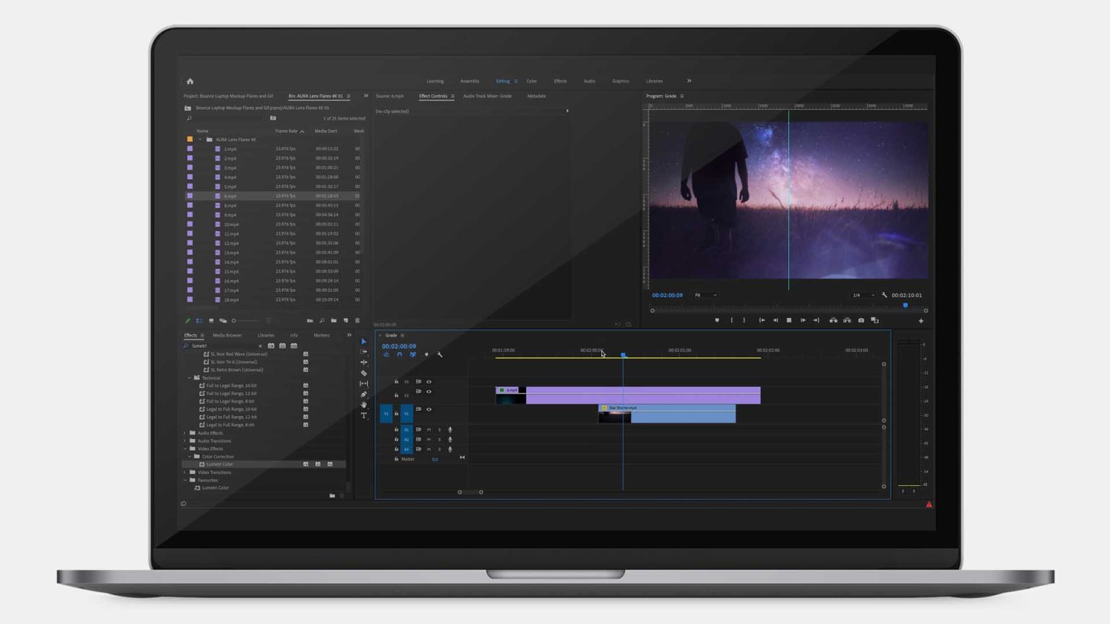This screenshot has width=1110, height=624.
Task: Open the Color workspace tab
Action: point(532,81)
